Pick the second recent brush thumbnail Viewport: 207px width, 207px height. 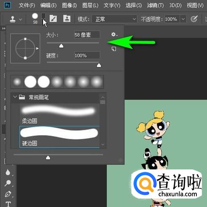30,82
